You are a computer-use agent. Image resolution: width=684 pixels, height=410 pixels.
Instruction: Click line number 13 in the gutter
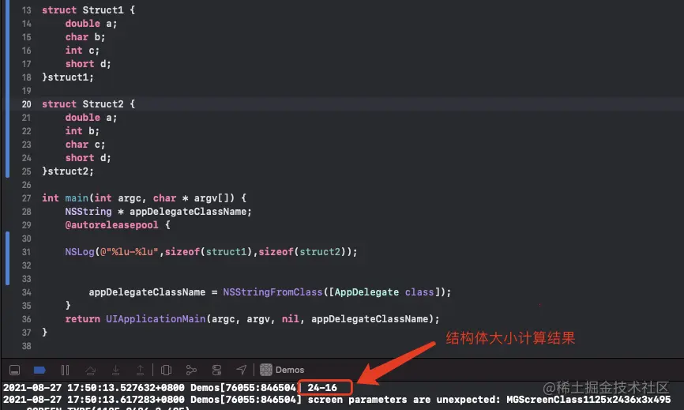[27, 10]
